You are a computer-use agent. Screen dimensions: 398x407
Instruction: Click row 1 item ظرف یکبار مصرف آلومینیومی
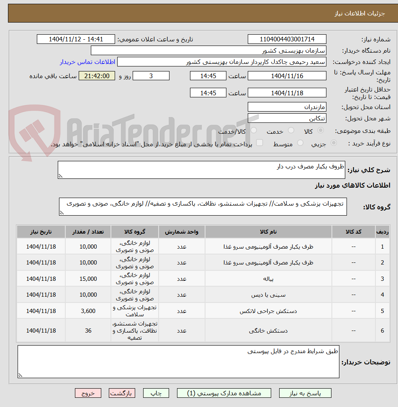point(268,247)
